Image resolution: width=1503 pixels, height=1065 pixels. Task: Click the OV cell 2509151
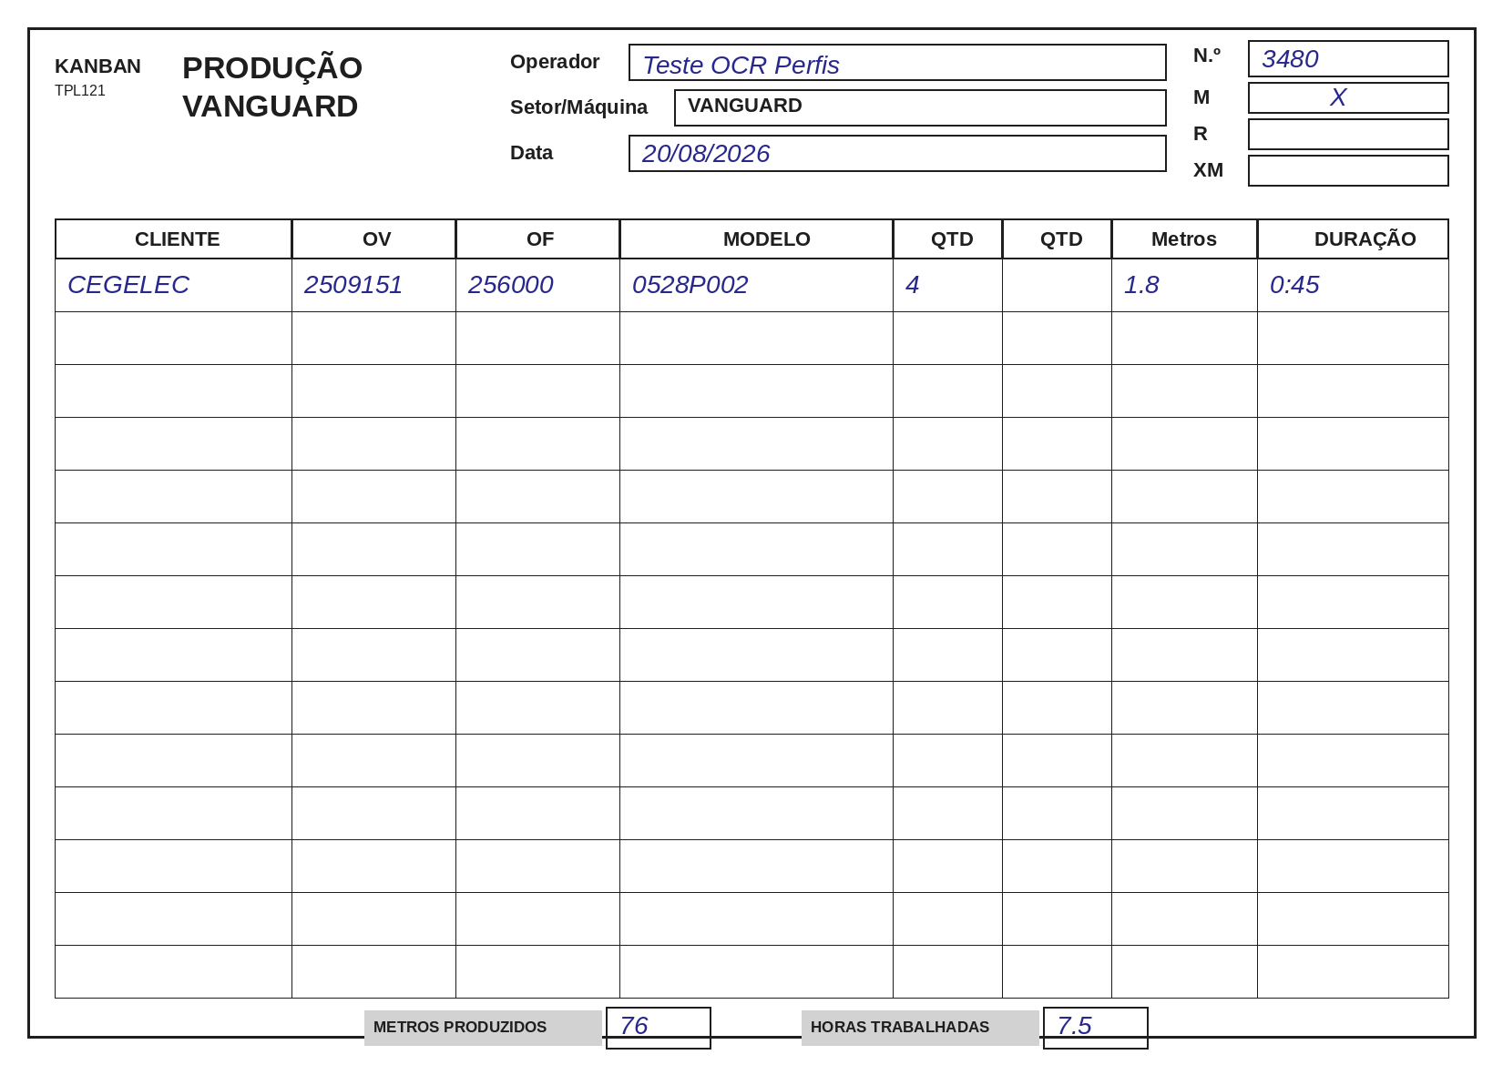[374, 286]
